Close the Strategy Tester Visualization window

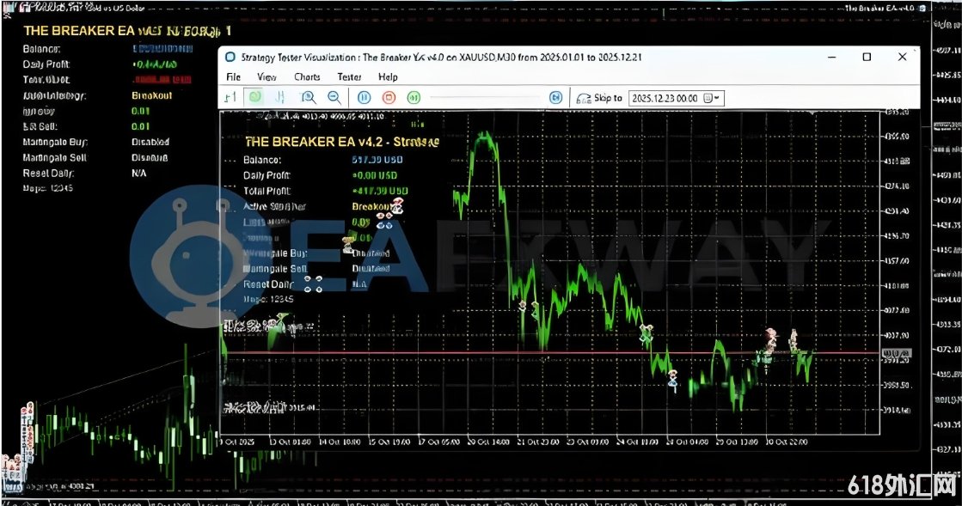click(x=902, y=57)
